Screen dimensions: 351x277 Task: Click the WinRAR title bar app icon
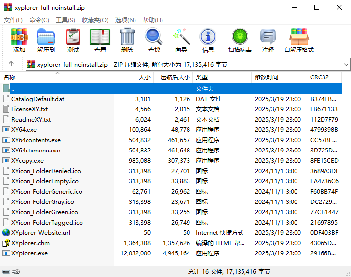pyautogui.click(x=8, y=7)
